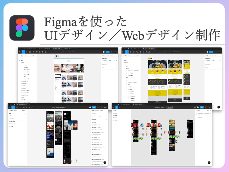
Task: Select the Move tool in the yellow restaurant window
Action: click(127, 52)
